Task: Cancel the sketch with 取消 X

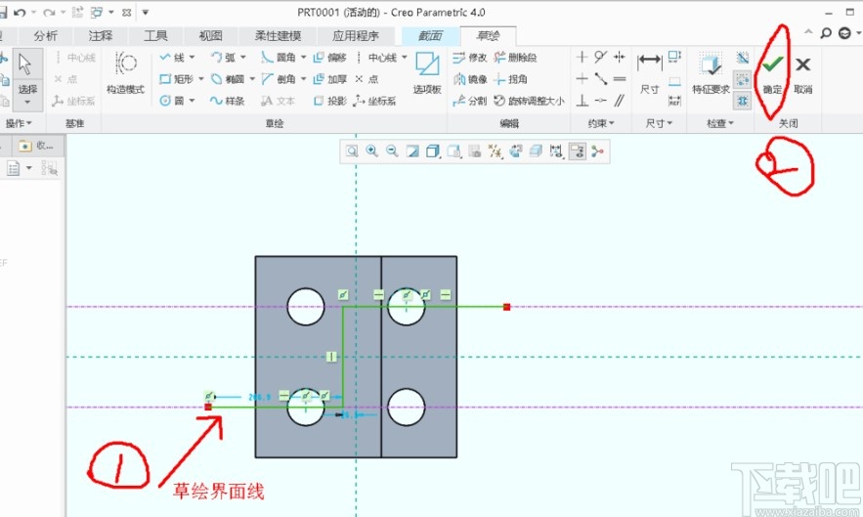Action: [x=802, y=71]
